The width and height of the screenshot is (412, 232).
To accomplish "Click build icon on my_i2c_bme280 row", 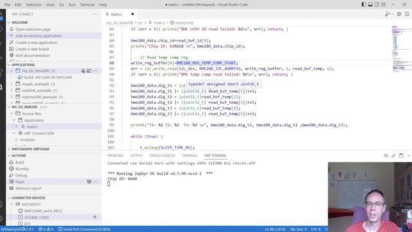I will pyautogui.click(x=83, y=71).
